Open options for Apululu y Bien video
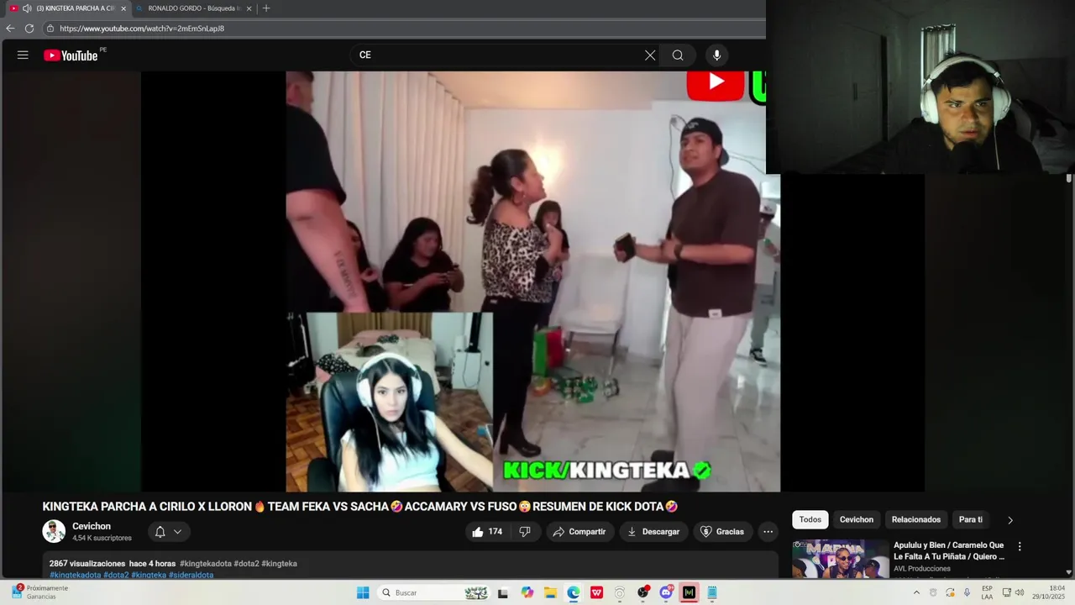 click(x=1020, y=546)
